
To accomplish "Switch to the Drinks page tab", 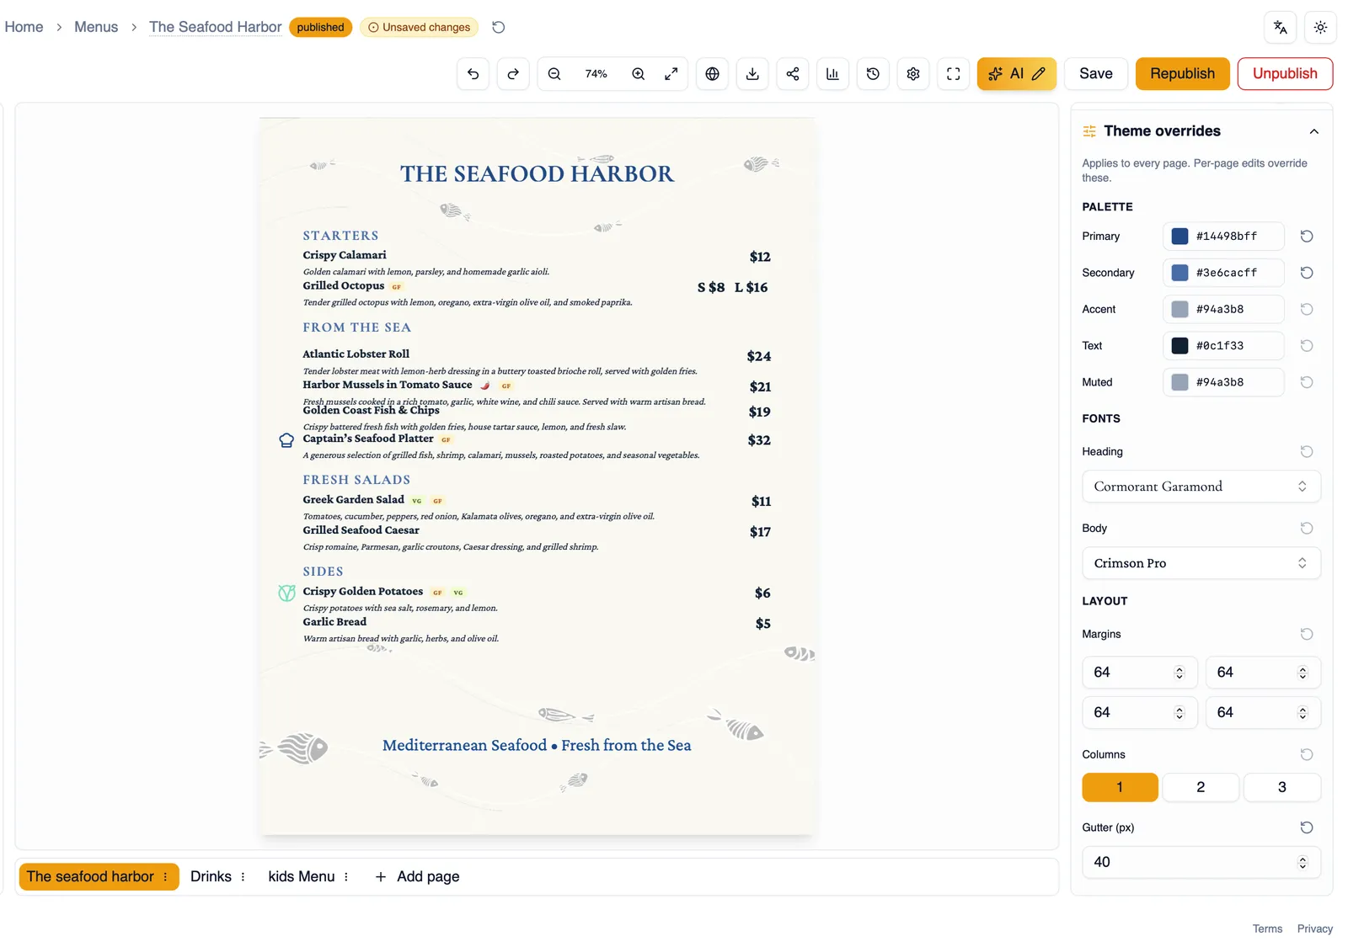I will (x=211, y=877).
